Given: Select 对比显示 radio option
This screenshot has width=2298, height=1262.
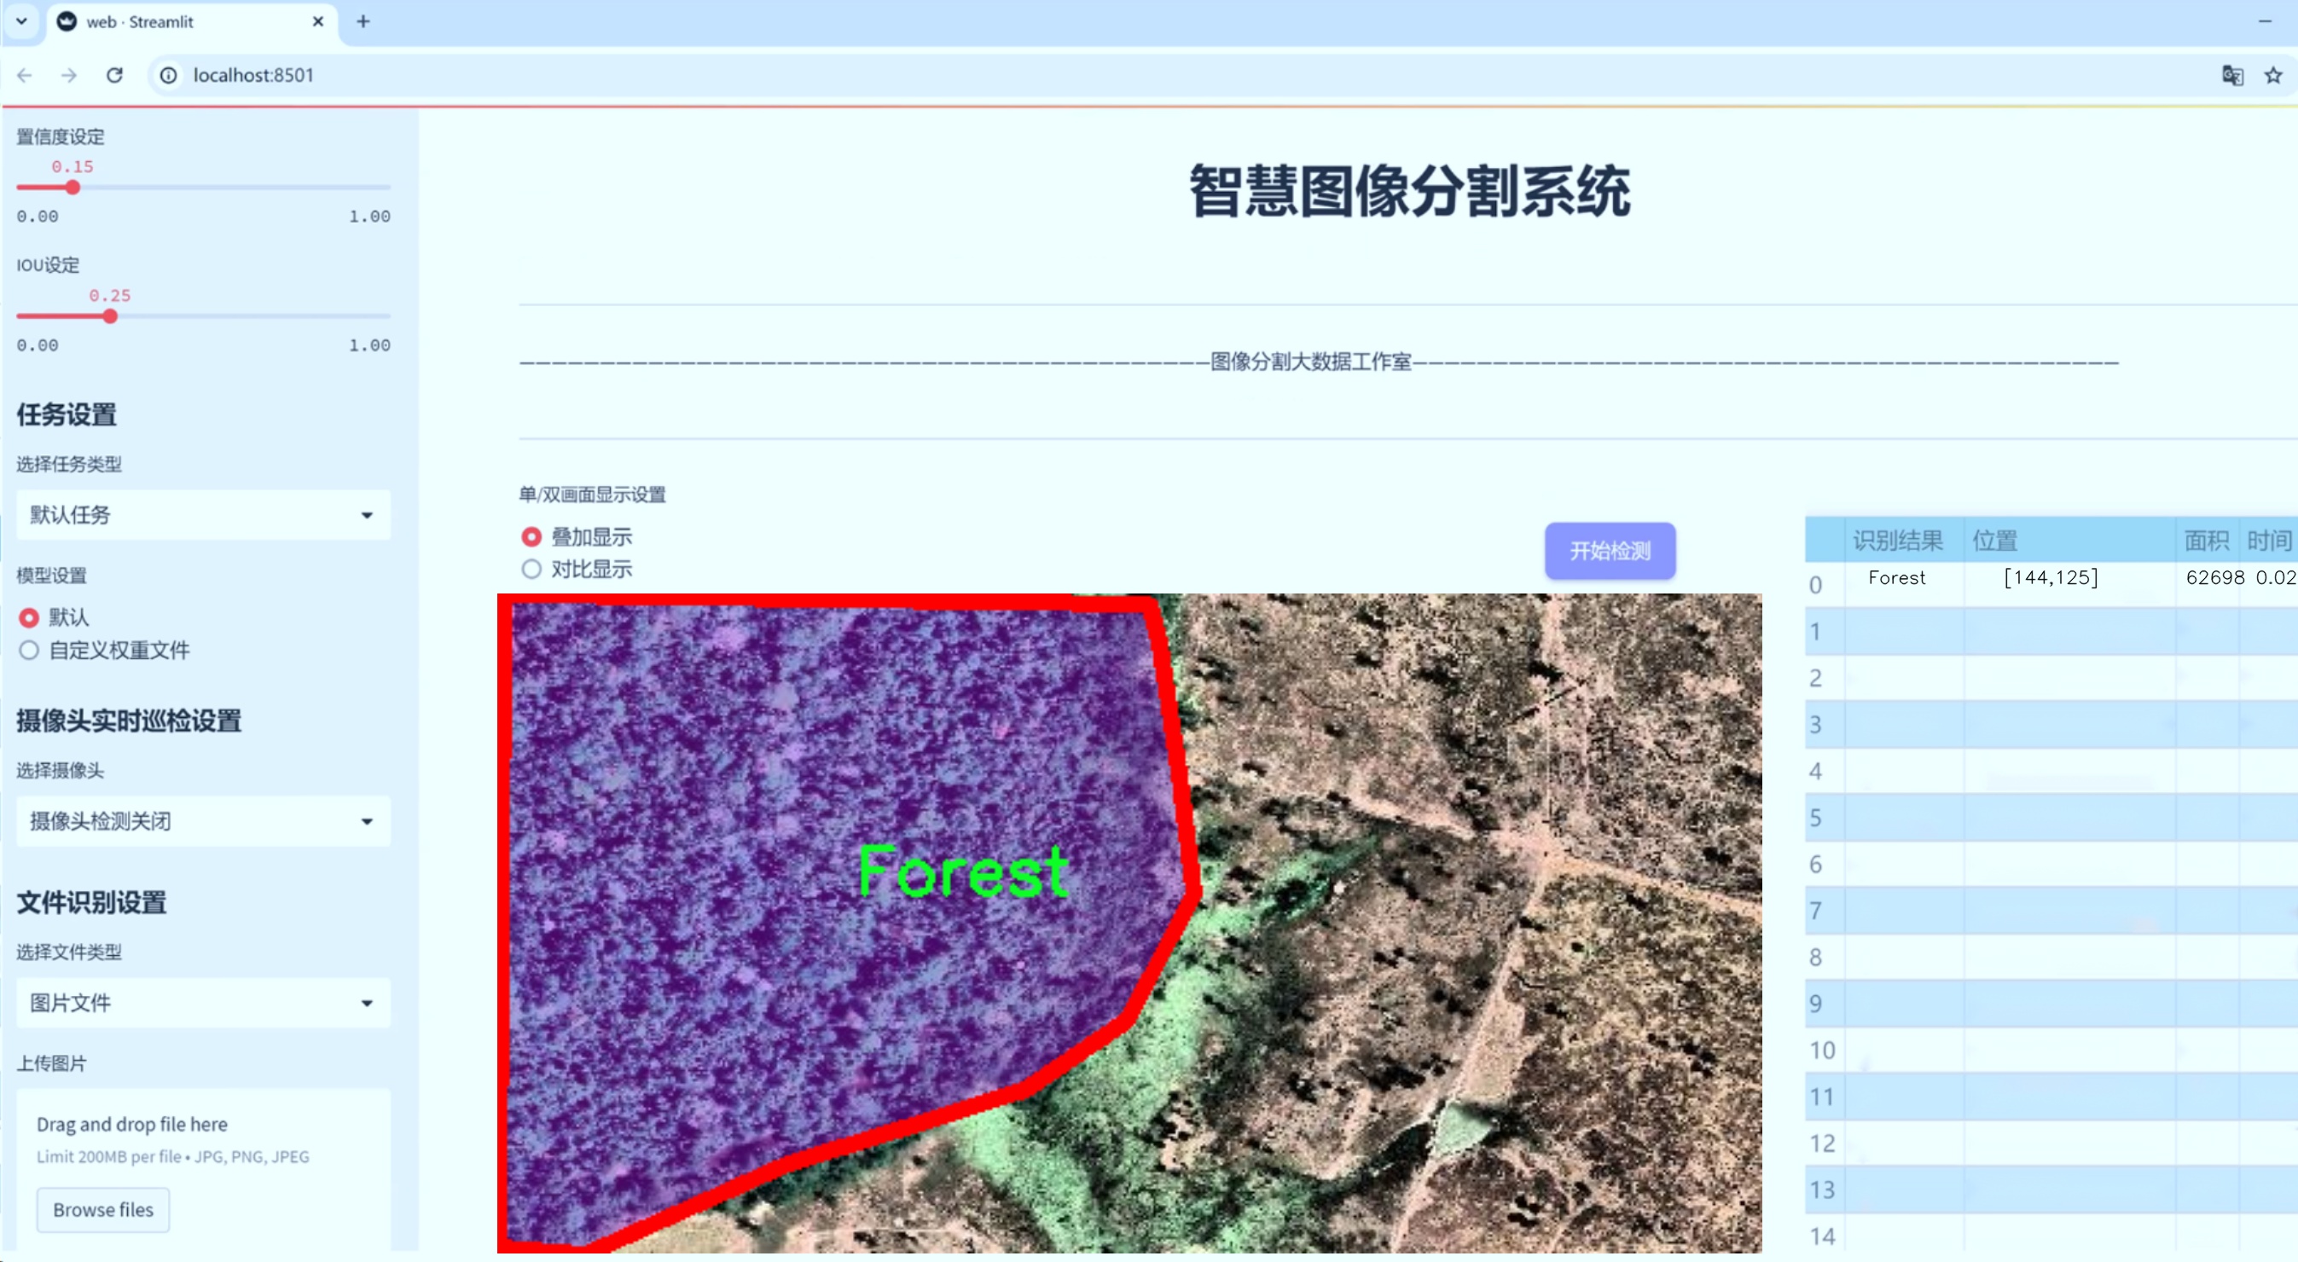Looking at the screenshot, I should coord(531,569).
